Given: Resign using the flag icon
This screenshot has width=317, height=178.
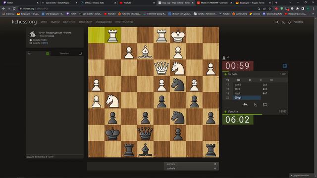Looking at the screenshot, I should [265, 105].
